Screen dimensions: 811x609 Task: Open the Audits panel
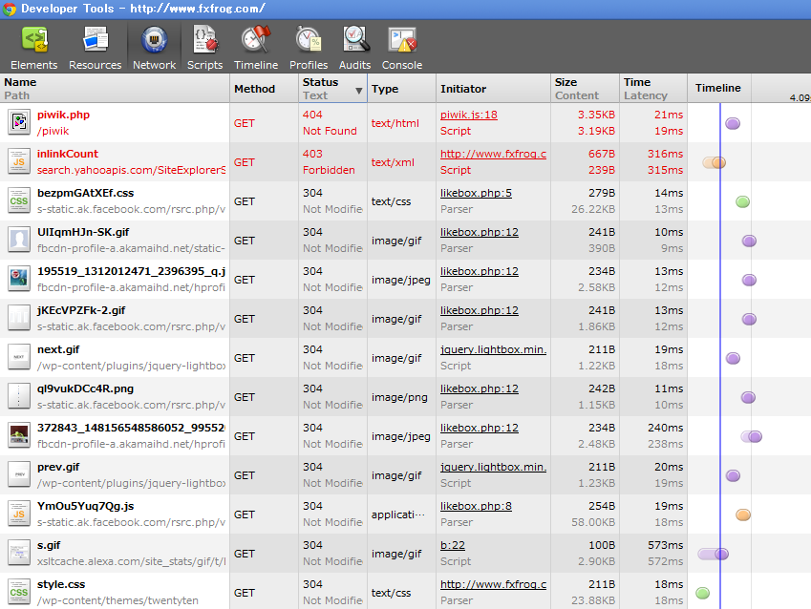[x=355, y=48]
